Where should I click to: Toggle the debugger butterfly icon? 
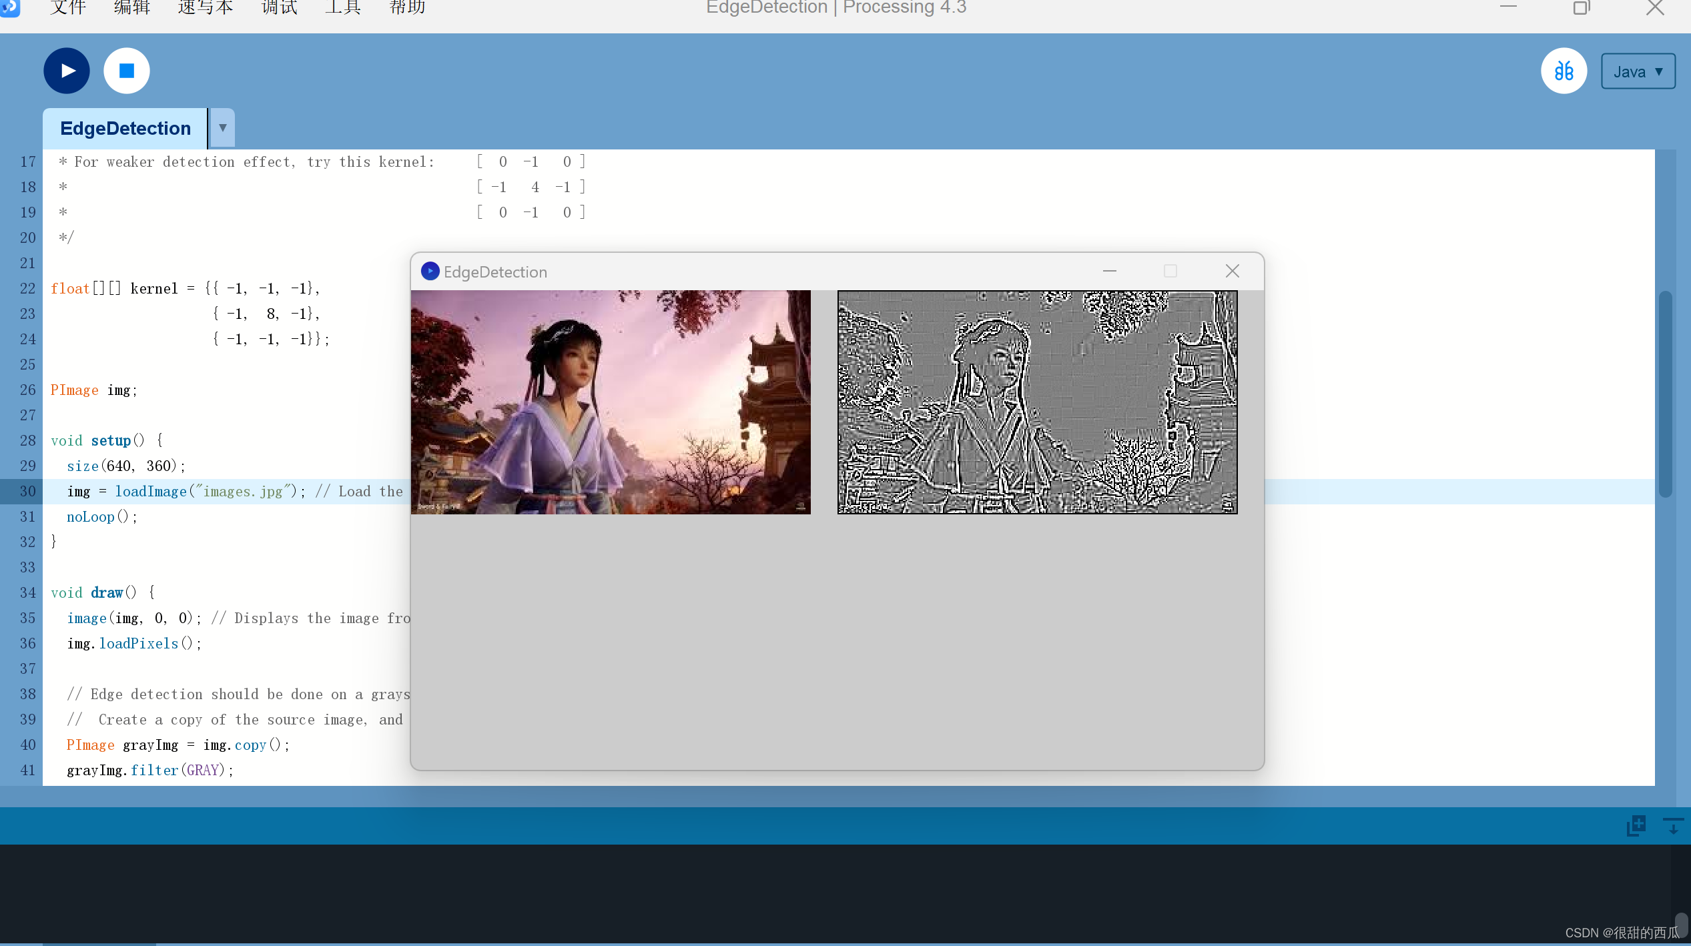coord(1564,71)
